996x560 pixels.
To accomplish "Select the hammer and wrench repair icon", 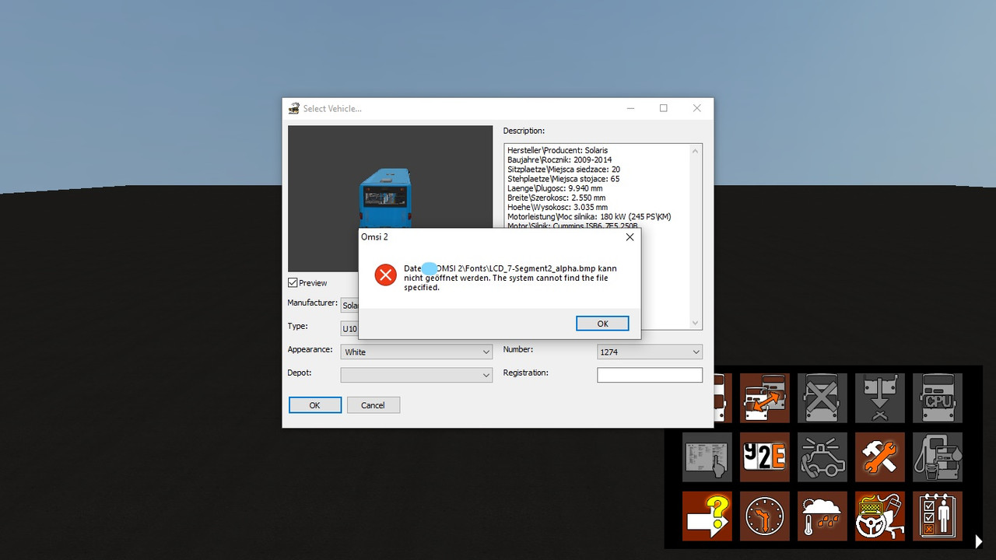I will pyautogui.click(x=880, y=457).
